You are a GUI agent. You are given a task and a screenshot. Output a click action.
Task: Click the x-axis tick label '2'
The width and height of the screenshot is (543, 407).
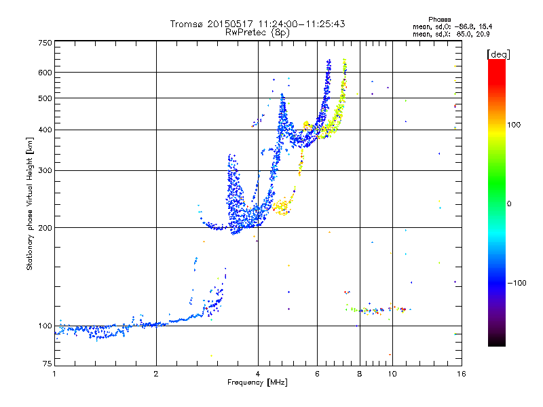click(156, 374)
